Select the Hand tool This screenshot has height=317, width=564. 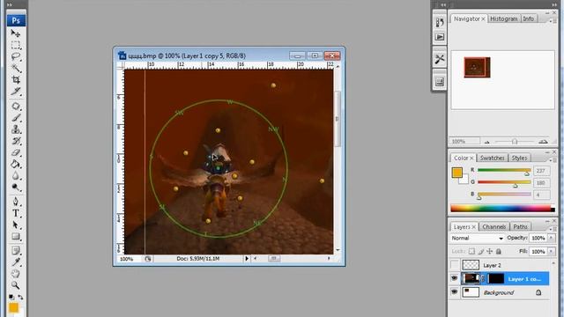coord(16,274)
